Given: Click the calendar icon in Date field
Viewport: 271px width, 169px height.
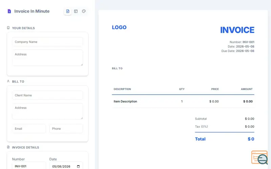Looking at the screenshot, I should coord(78,166).
